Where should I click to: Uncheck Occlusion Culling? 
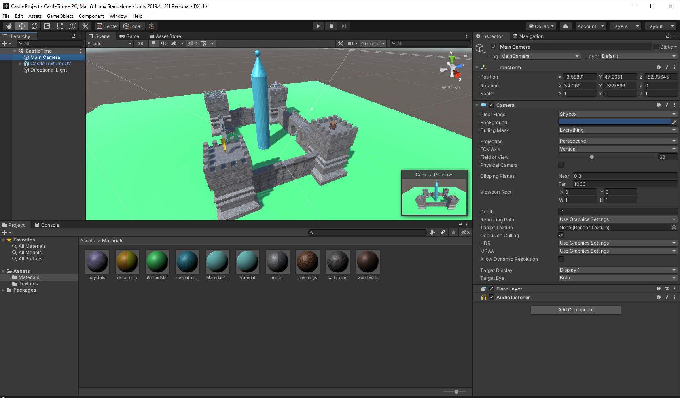click(x=561, y=235)
